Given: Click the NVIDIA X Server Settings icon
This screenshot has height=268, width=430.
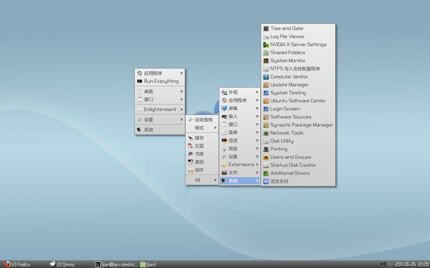Looking at the screenshot, I should [x=266, y=45].
